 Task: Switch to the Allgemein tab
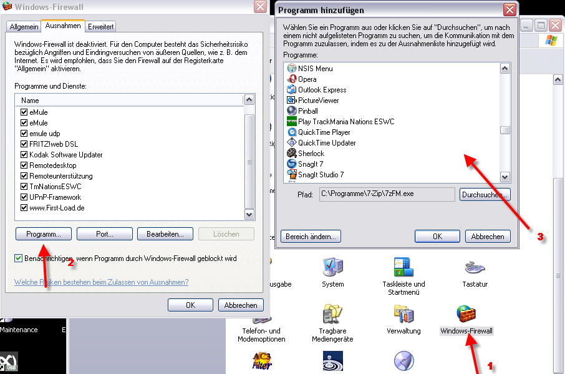point(24,27)
